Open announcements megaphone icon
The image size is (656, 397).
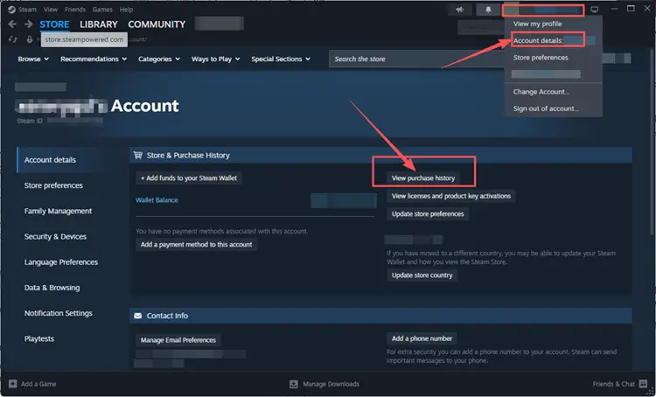coord(460,10)
